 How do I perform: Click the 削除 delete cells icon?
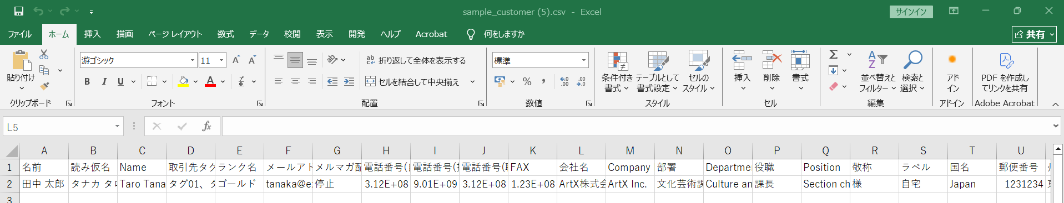click(x=771, y=60)
